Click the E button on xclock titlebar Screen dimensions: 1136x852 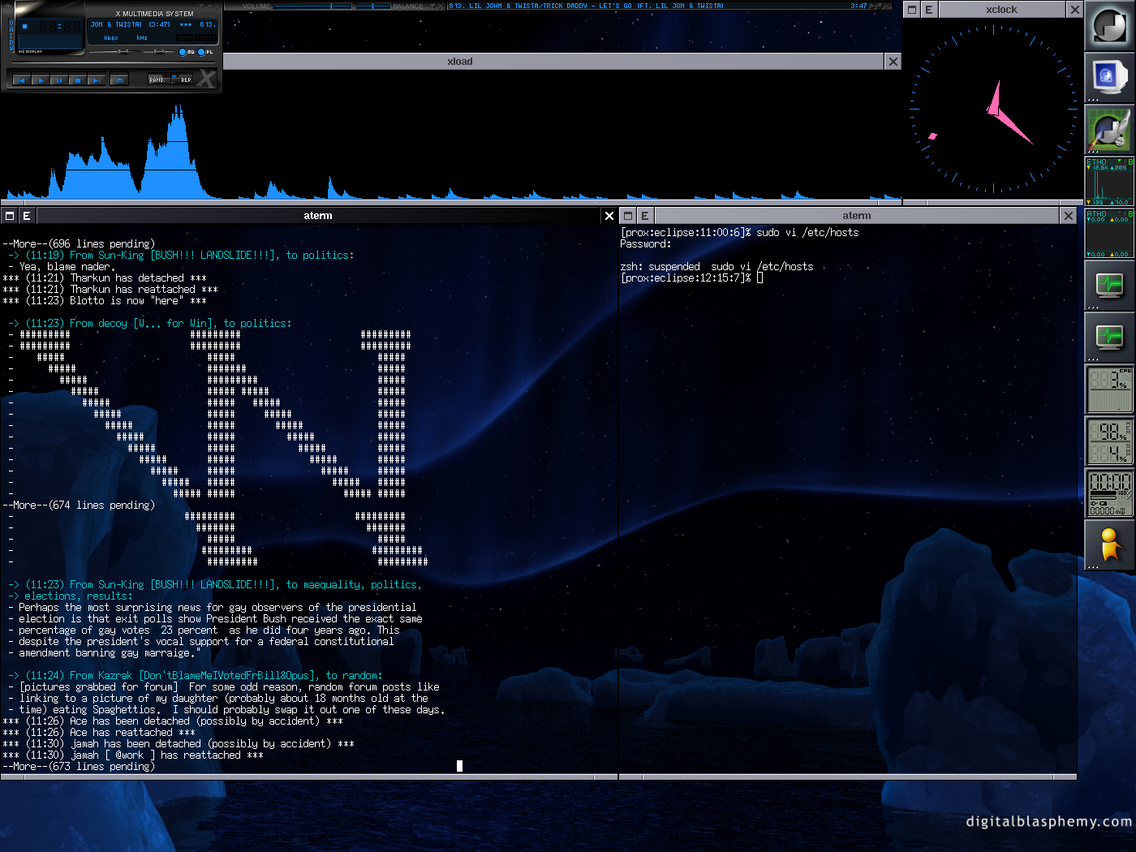pos(929,10)
